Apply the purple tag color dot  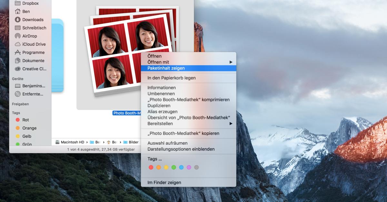point(189,167)
